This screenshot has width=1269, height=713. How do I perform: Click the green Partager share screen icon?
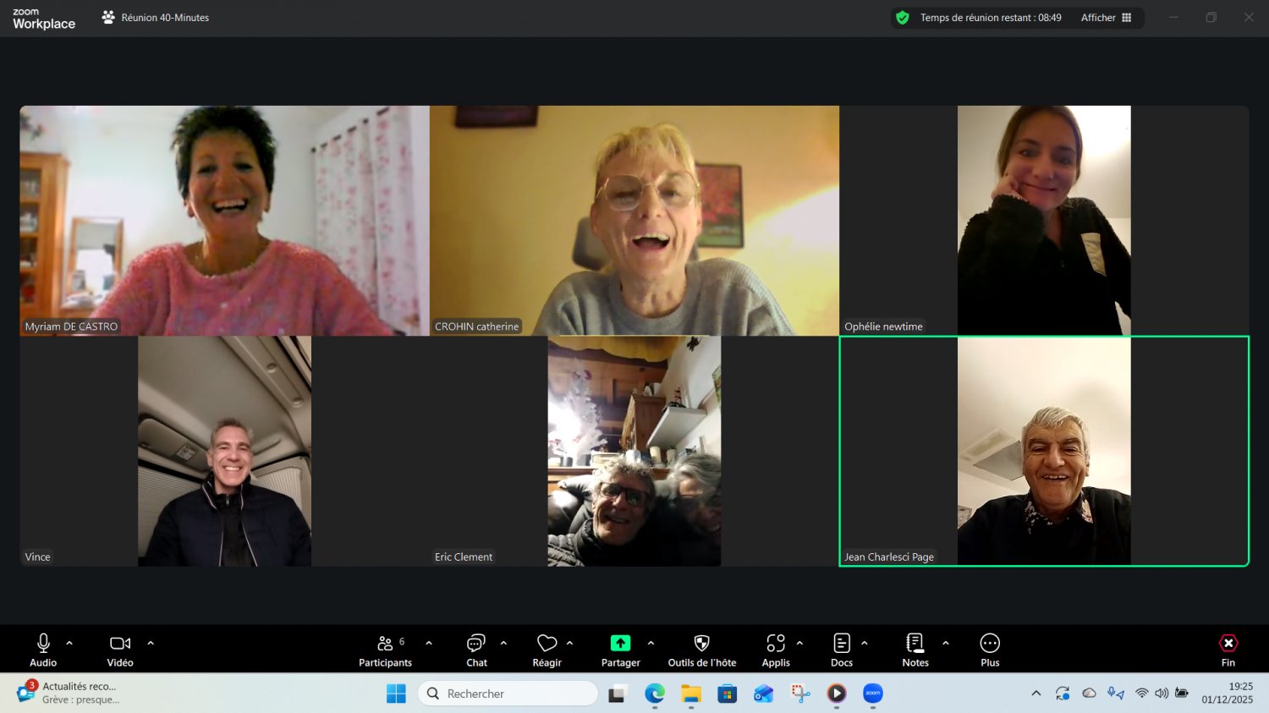pyautogui.click(x=620, y=644)
